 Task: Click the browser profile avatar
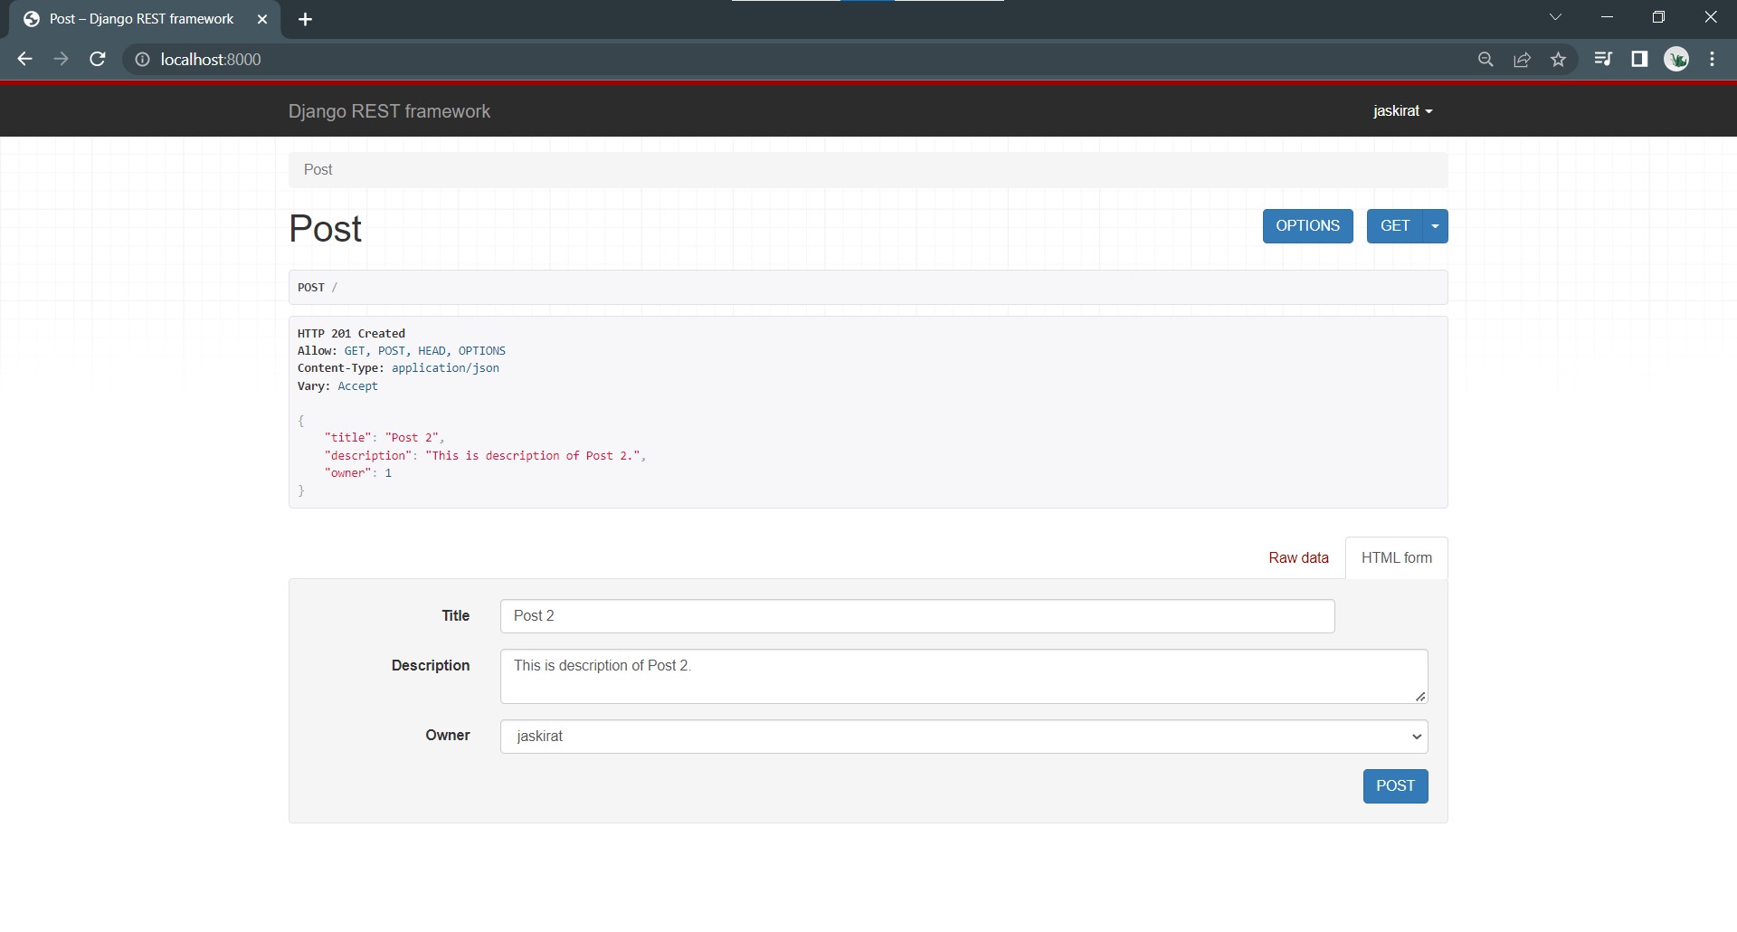[x=1677, y=59]
